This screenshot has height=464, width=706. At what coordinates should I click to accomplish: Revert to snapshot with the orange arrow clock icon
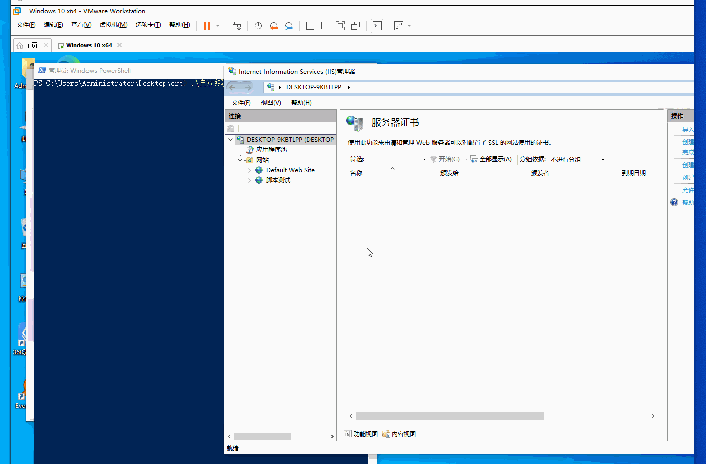(274, 26)
